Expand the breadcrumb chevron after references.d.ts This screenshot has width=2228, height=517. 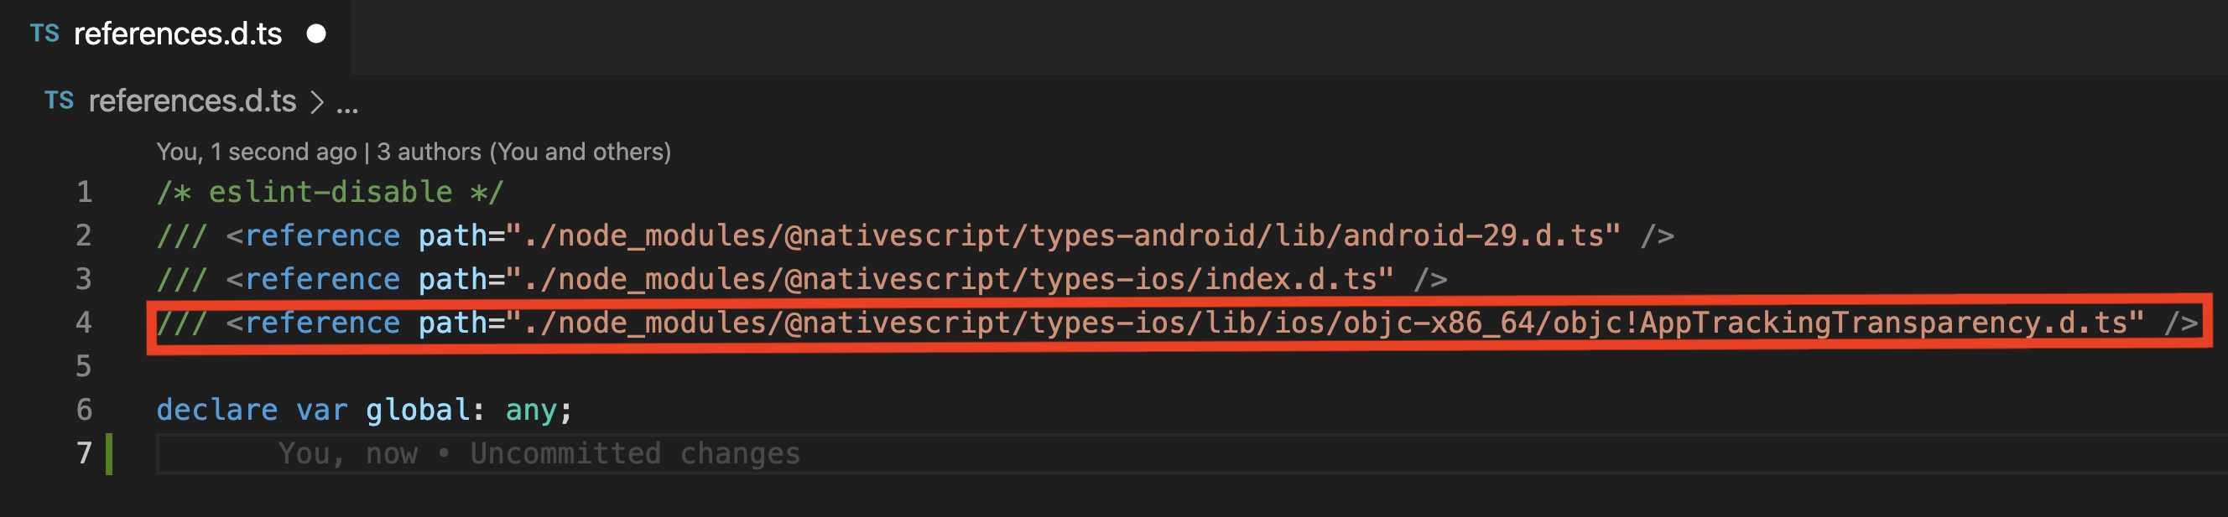316,103
